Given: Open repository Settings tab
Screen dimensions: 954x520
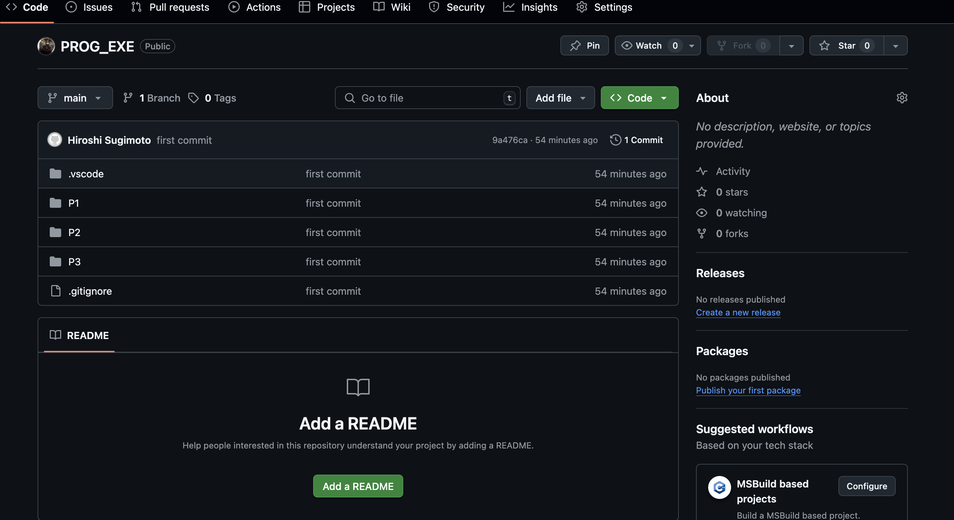Looking at the screenshot, I should point(604,7).
